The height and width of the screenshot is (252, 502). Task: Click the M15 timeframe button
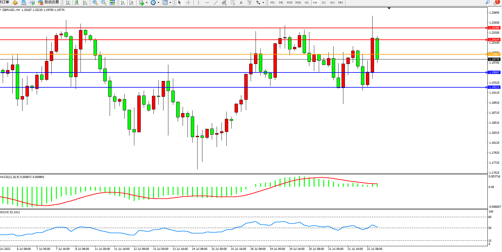[289, 2]
